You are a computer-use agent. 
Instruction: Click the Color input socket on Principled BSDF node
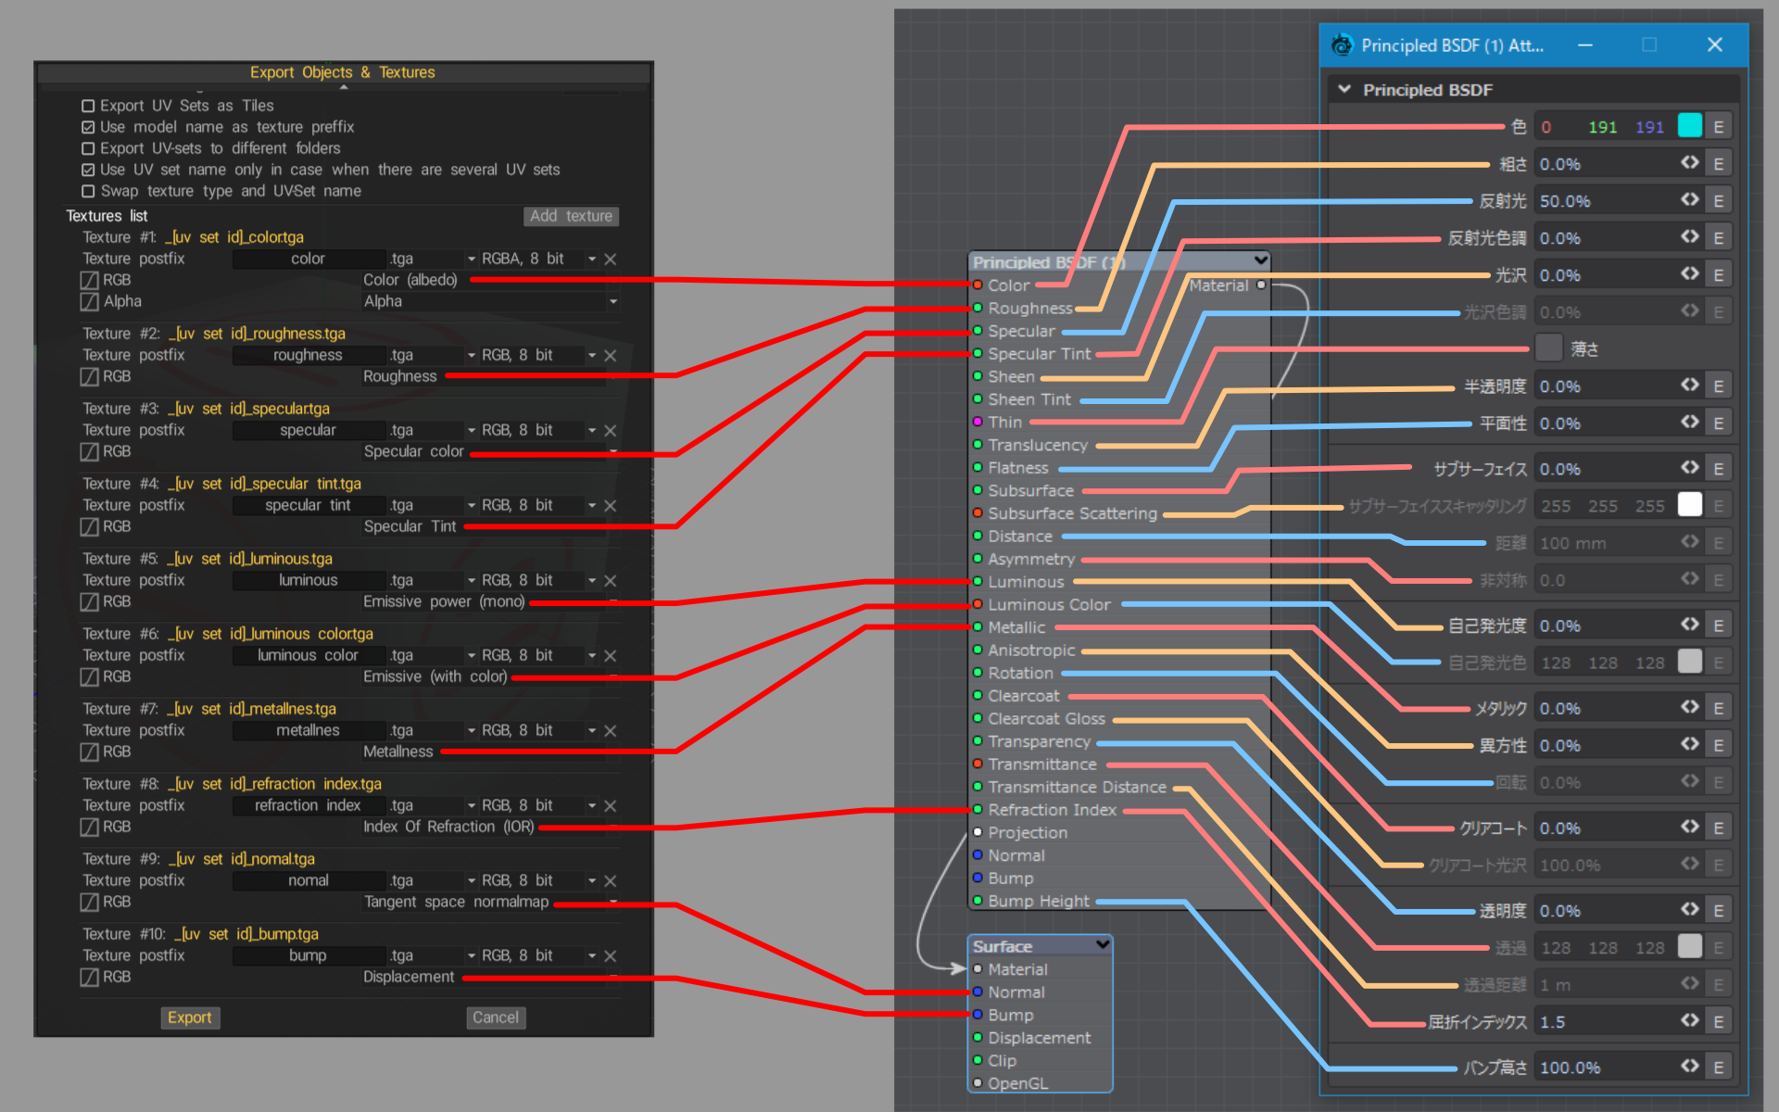978,285
